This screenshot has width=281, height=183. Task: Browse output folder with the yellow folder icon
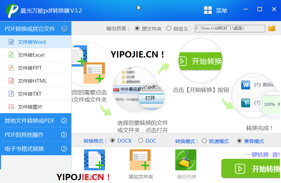point(271,28)
